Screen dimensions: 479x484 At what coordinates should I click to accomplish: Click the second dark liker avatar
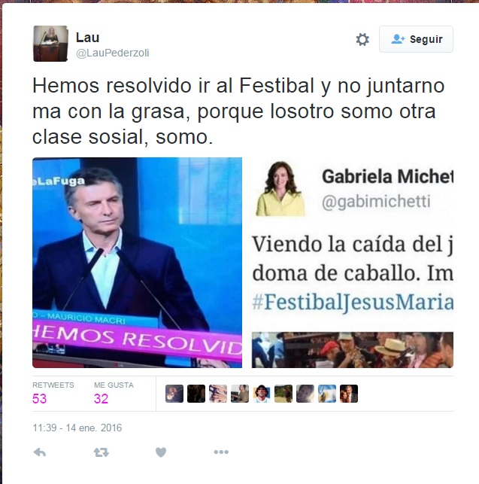196,394
